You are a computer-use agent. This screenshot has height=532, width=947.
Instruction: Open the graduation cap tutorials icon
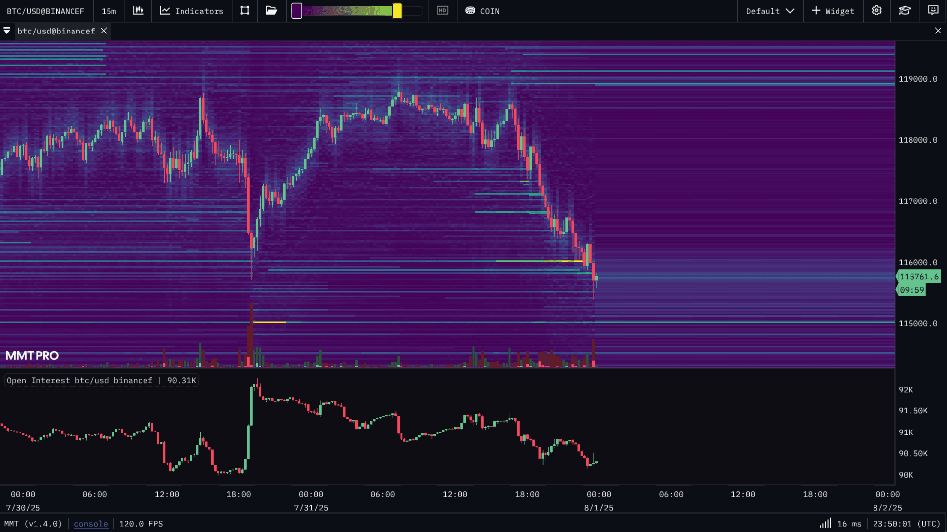coord(905,11)
